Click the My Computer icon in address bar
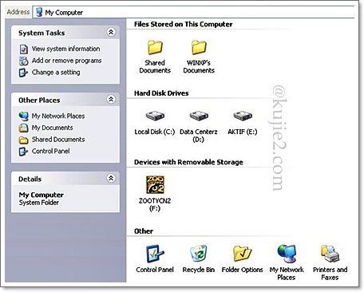Image resolution: width=364 pixels, height=292 pixels. click(39, 12)
